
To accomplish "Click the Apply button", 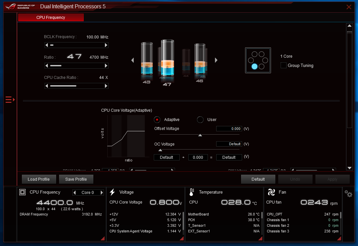I will pyautogui.click(x=332, y=179).
